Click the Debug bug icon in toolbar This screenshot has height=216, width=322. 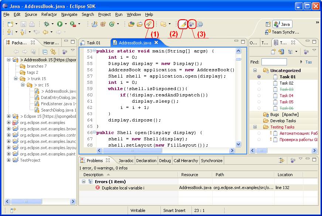(x=47, y=24)
